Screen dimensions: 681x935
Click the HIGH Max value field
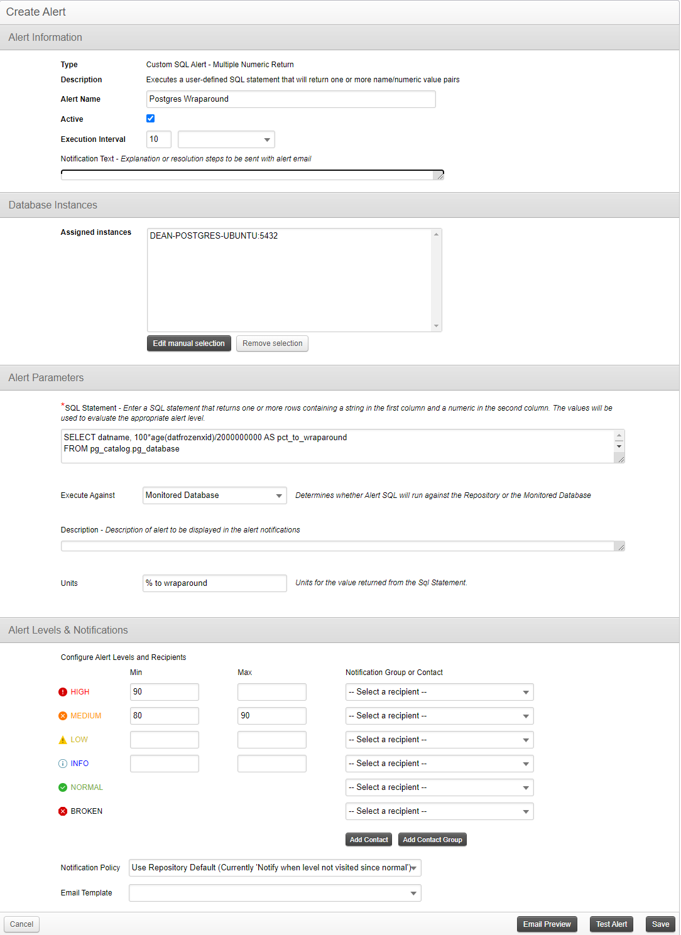click(272, 692)
